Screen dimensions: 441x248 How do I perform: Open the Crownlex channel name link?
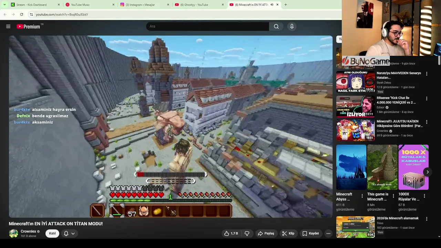pyautogui.click(x=28, y=231)
